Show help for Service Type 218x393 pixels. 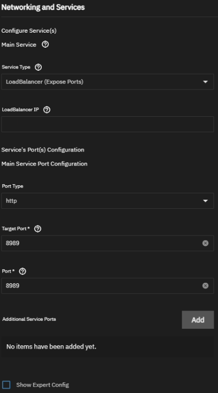[x=38, y=67]
